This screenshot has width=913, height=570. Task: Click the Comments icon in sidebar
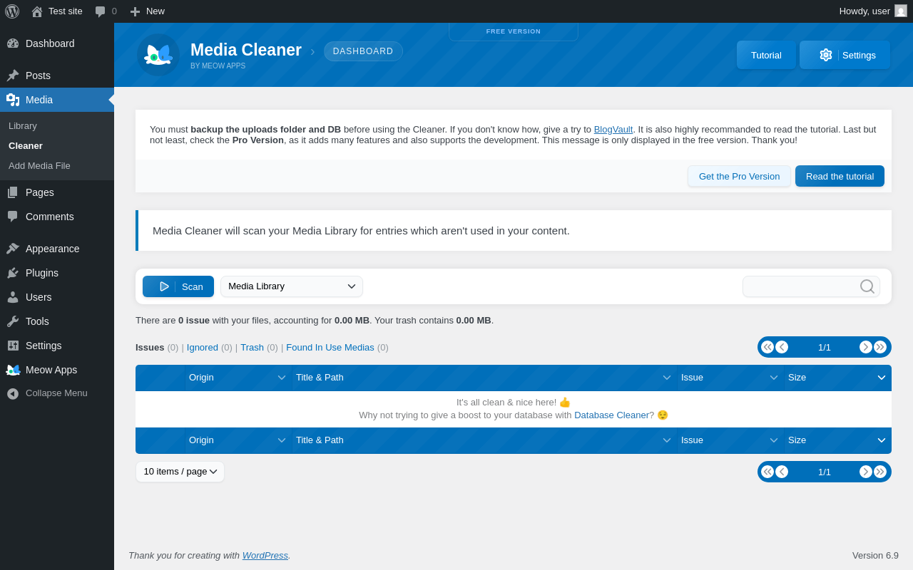click(x=13, y=217)
